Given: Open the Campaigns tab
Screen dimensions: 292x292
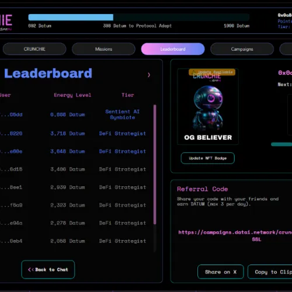Looking at the screenshot, I should coord(242,49).
